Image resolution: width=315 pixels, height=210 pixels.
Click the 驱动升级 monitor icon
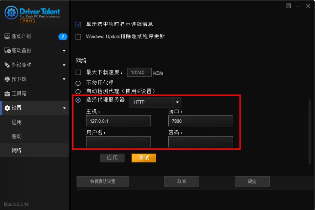[7, 36]
